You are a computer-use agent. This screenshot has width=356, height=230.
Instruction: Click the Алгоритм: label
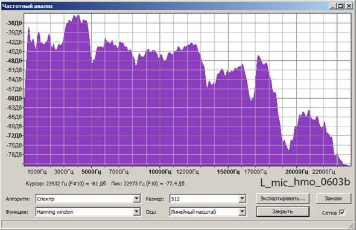18,199
